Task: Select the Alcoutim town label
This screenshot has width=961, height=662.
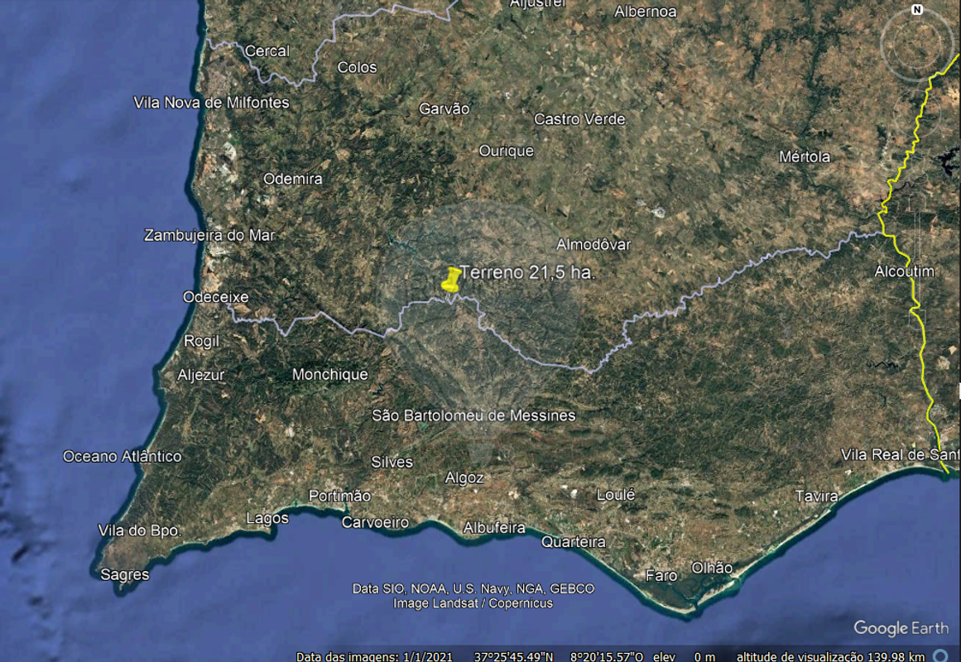Action: pos(905,271)
